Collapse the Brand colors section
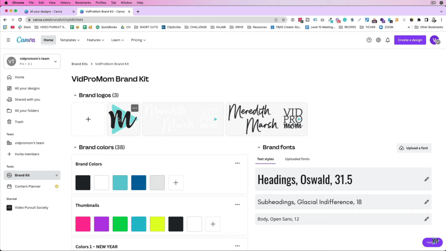 coord(75,147)
